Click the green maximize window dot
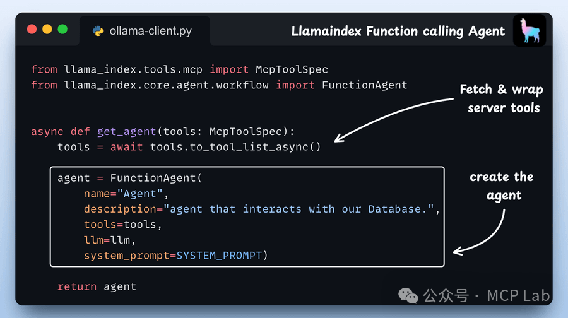The image size is (568, 318). [62, 29]
